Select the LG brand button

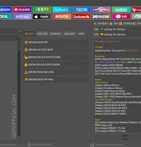tap(121, 17)
